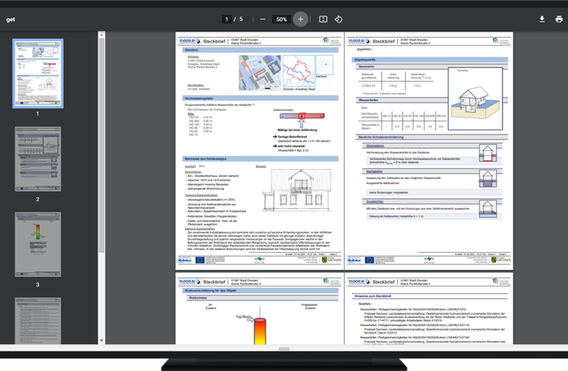Download the PDF file

pyautogui.click(x=542, y=20)
